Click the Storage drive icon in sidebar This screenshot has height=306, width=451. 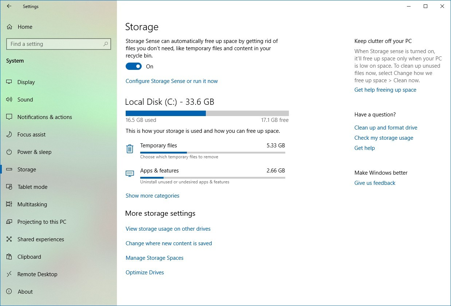(x=9, y=170)
